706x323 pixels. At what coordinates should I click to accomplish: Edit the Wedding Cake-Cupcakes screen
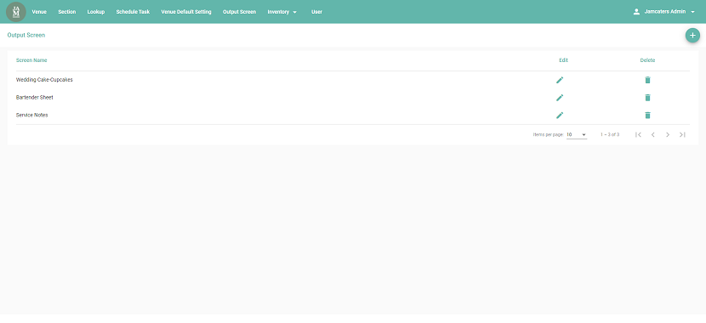tap(560, 80)
